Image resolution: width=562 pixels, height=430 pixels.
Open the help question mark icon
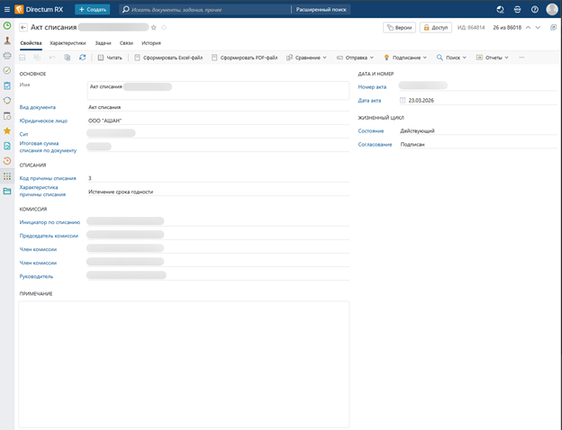[534, 9]
